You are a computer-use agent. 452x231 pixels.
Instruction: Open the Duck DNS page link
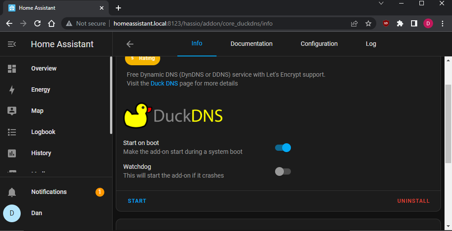(164, 83)
